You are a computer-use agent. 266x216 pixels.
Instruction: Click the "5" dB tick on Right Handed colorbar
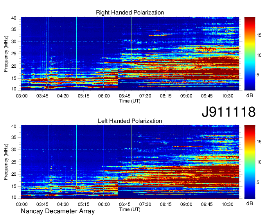[x=258, y=75]
